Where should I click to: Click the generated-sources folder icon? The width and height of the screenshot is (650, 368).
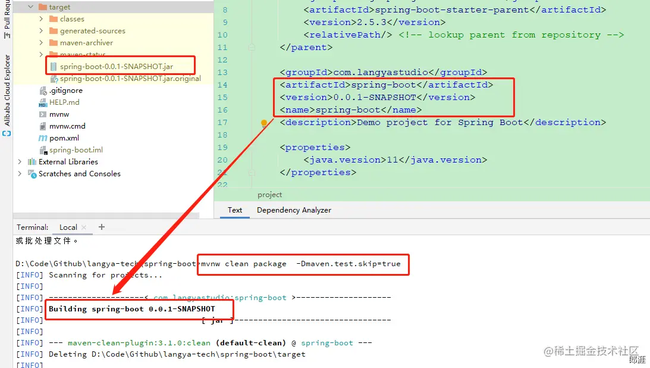pos(53,31)
